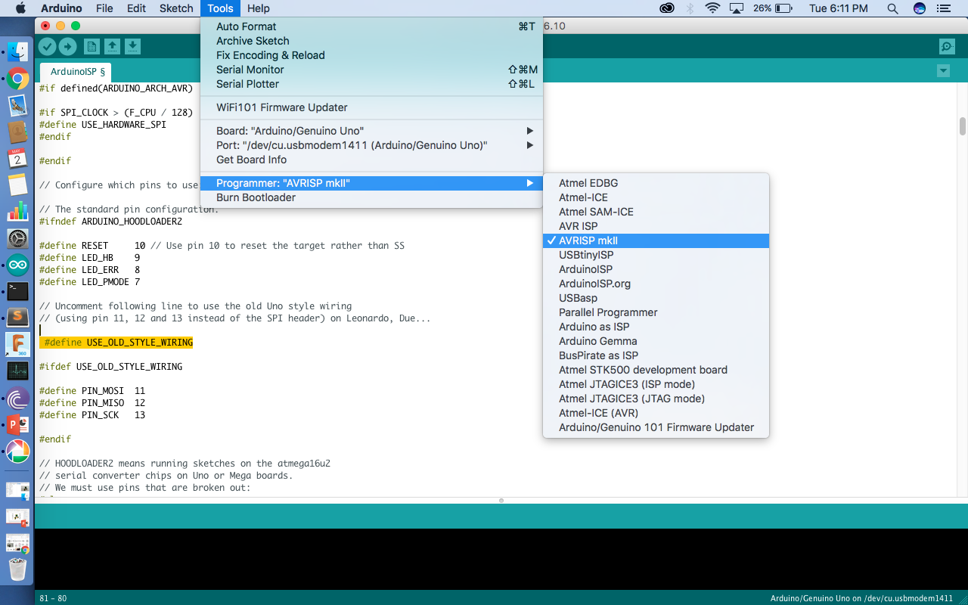Select Arduino as ISP programmer

(656, 327)
